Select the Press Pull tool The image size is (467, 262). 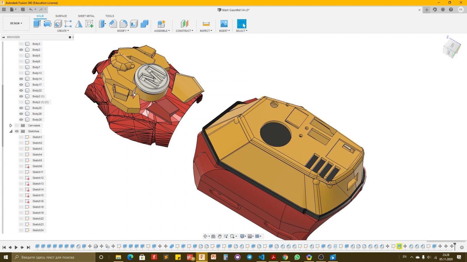coord(102,24)
